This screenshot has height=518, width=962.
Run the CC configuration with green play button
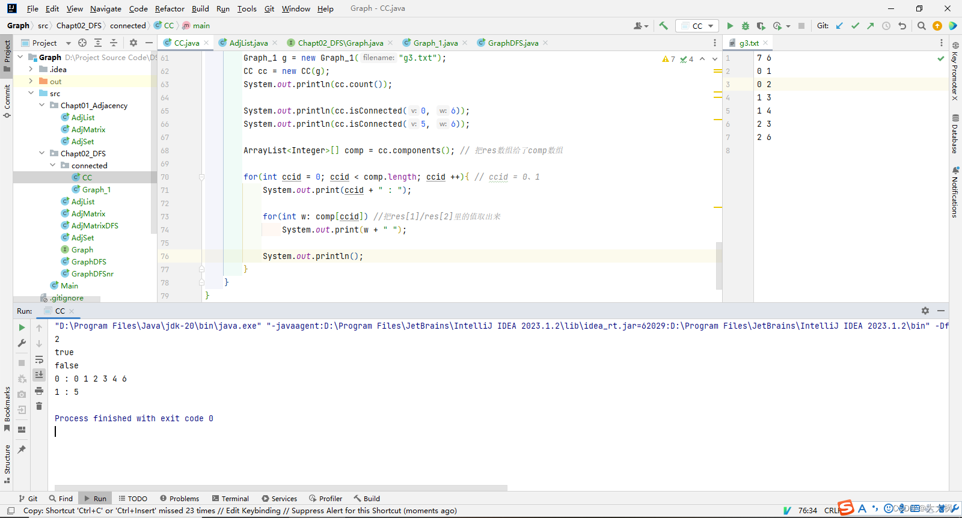click(730, 26)
